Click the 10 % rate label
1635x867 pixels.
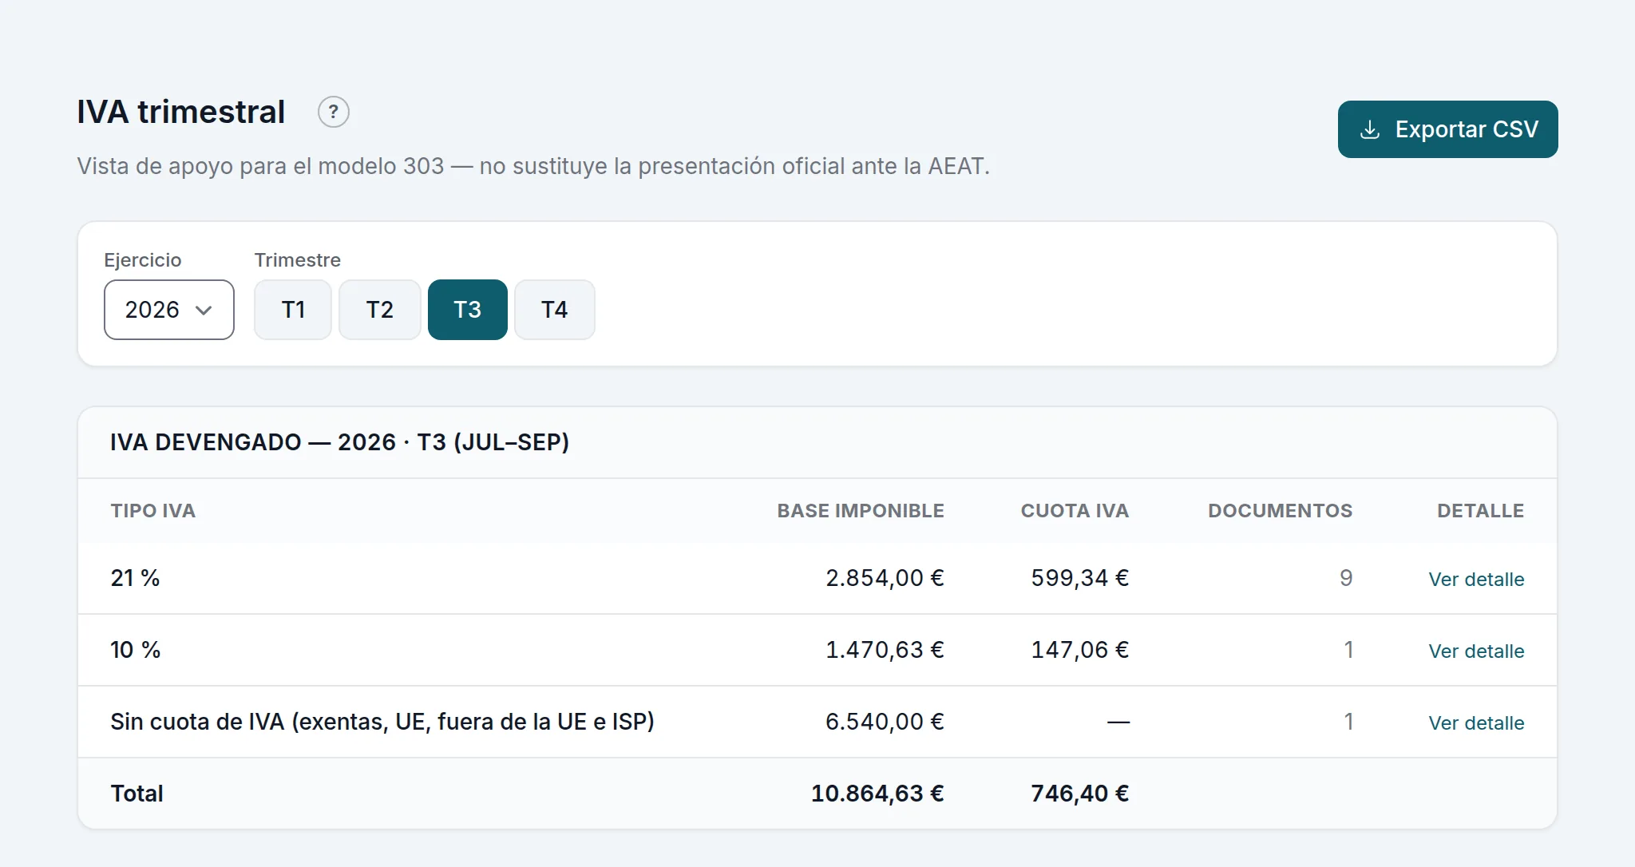(x=135, y=650)
